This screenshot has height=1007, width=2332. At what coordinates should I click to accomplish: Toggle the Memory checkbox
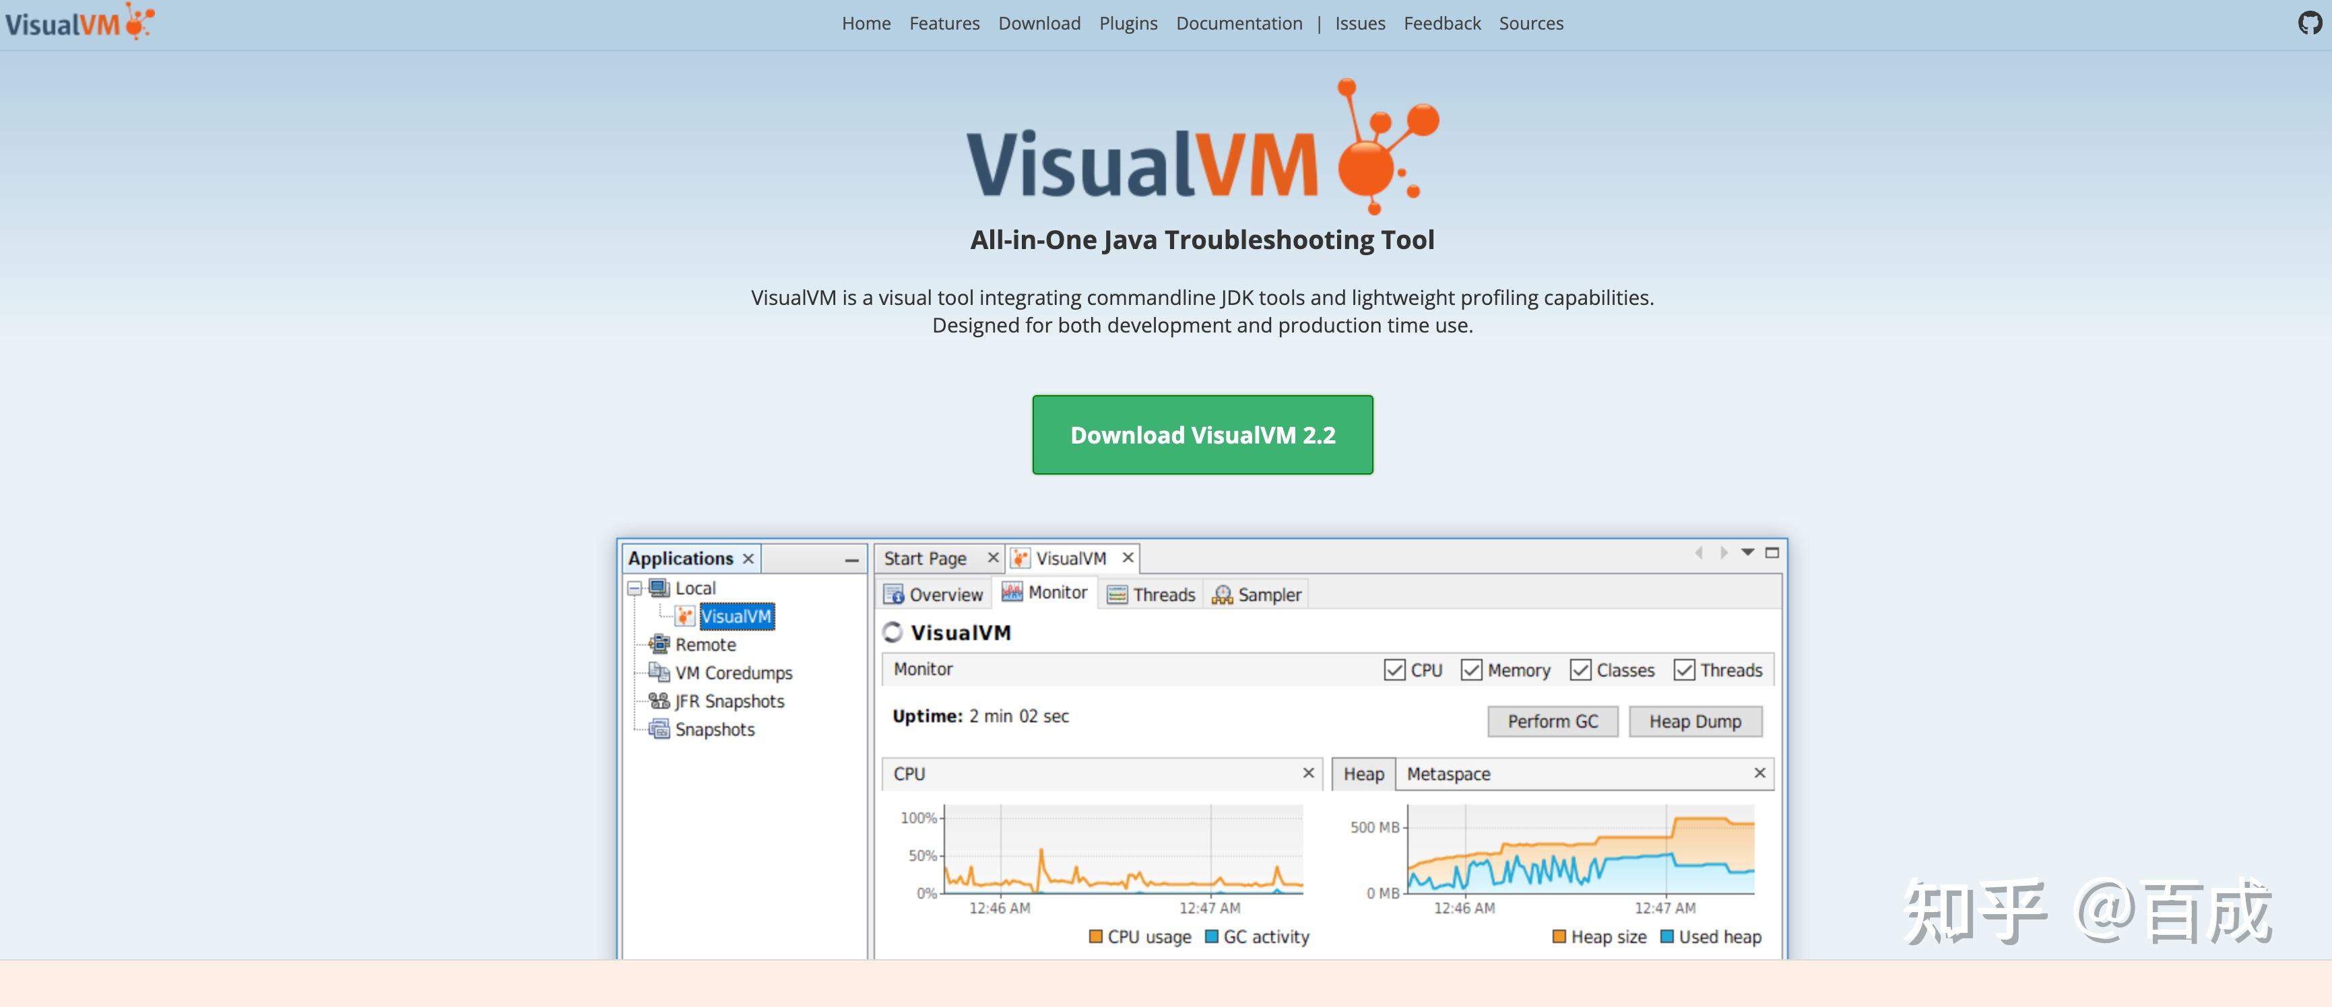click(1471, 670)
